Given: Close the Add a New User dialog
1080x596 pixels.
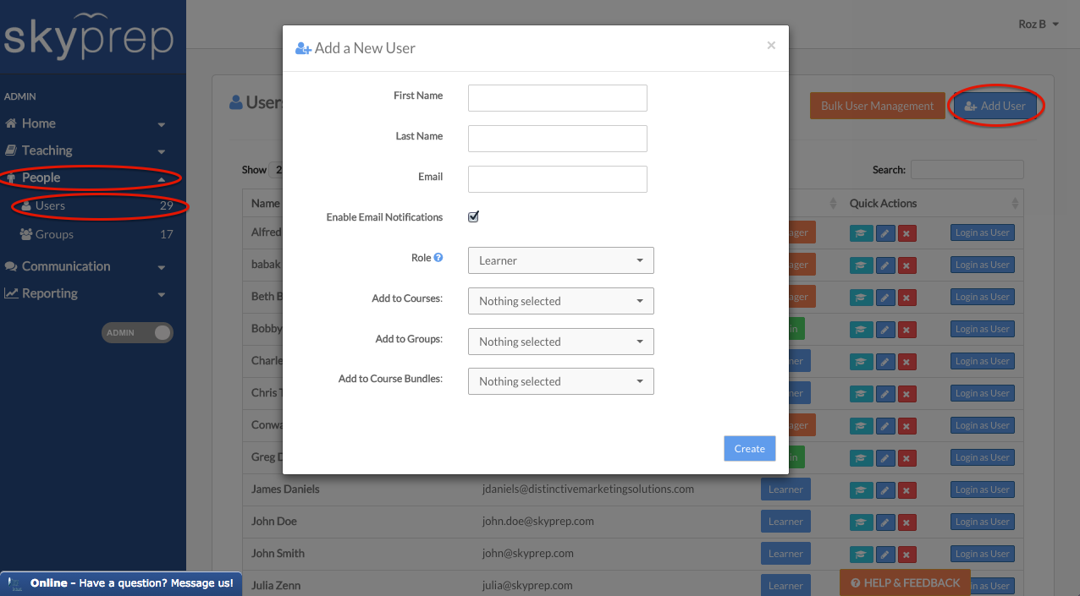Looking at the screenshot, I should 771,46.
